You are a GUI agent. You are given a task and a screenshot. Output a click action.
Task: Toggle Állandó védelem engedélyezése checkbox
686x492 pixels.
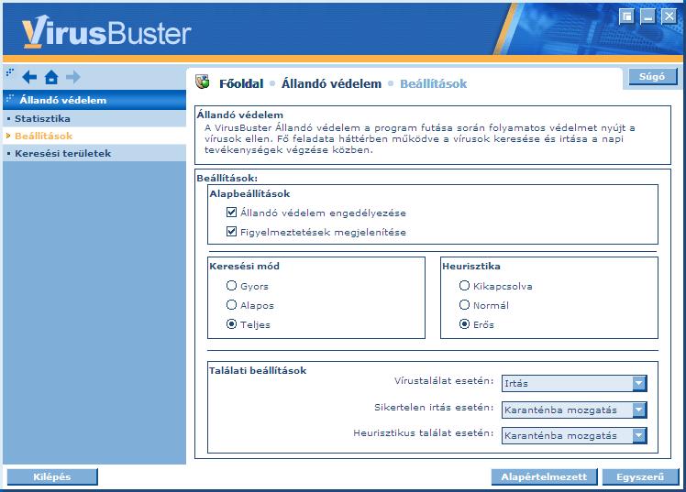coord(231,213)
